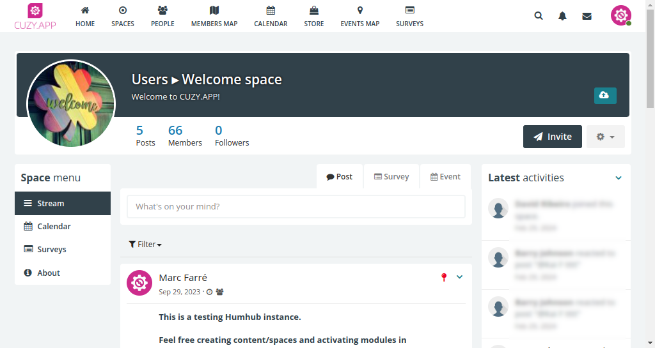
Task: Open the Store navigation item
Action: tap(313, 17)
